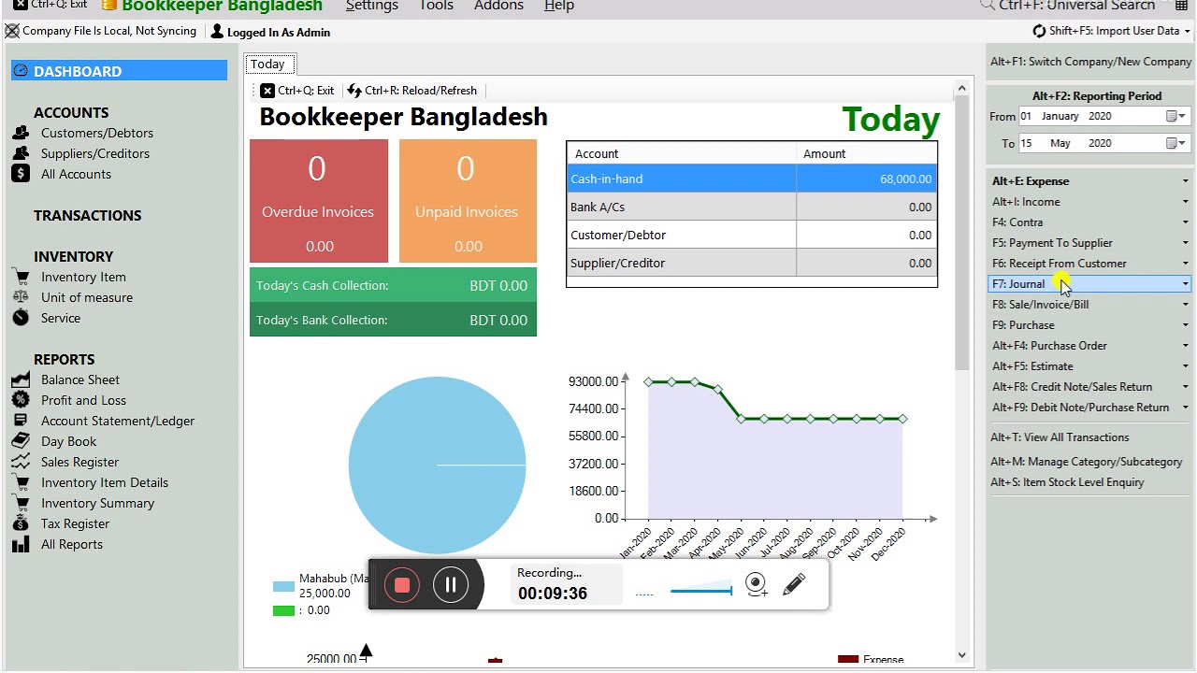Click the Sales Register line chart icon
The height and width of the screenshot is (673, 1197).
tap(21, 462)
